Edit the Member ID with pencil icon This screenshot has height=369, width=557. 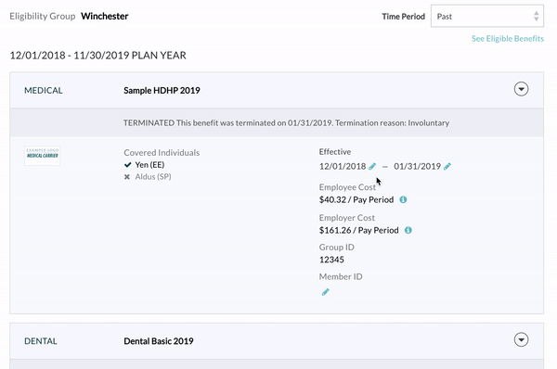click(x=326, y=292)
